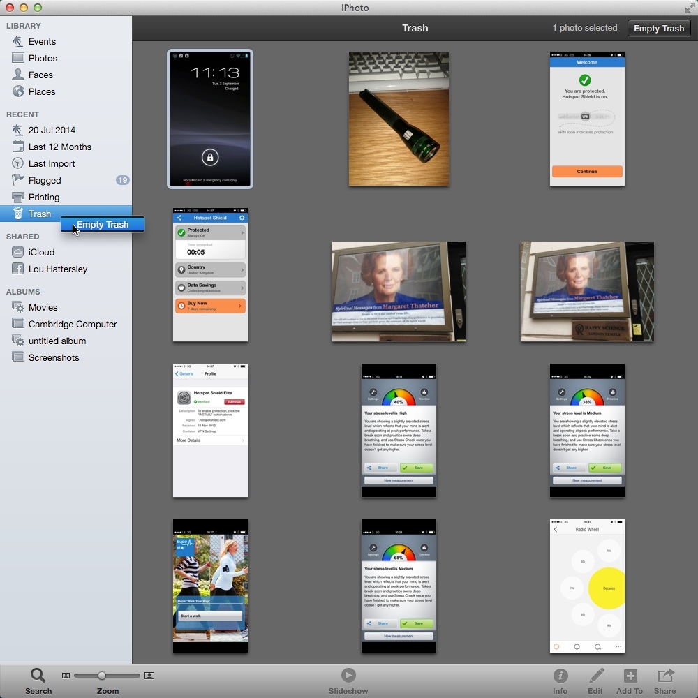Select the untitled album gear icon
Viewport: 698px width, 698px height.
tap(18, 341)
